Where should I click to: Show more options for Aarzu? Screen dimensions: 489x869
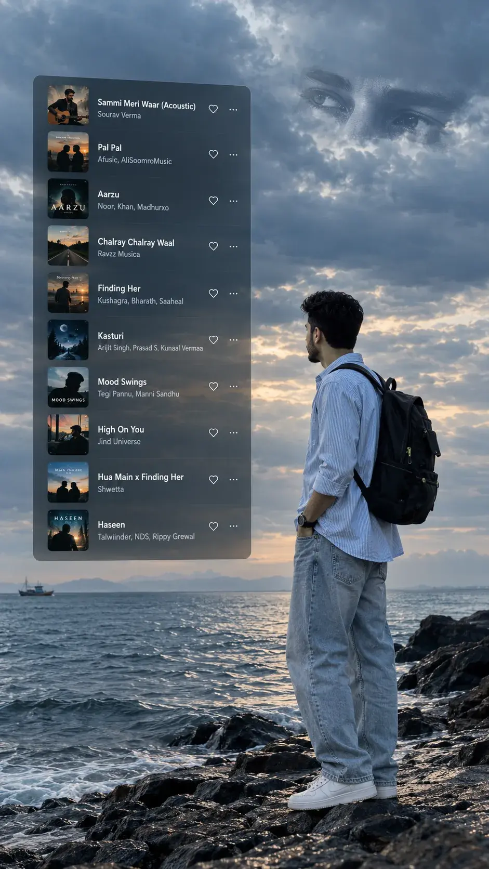pyautogui.click(x=233, y=201)
